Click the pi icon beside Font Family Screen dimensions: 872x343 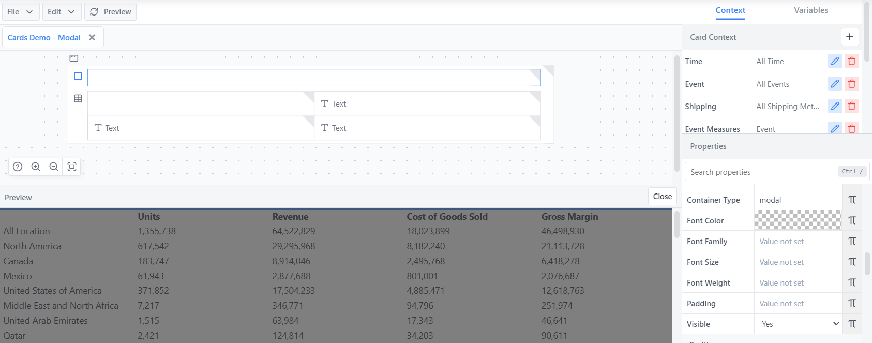coord(852,241)
